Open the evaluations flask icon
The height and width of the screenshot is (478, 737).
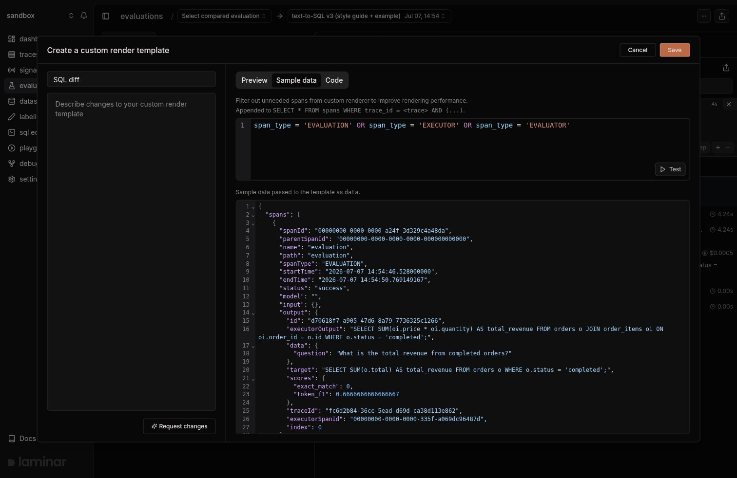click(x=12, y=86)
